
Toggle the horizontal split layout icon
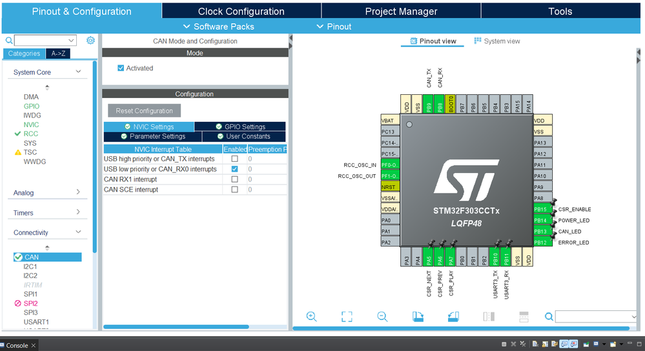pyautogui.click(x=524, y=316)
